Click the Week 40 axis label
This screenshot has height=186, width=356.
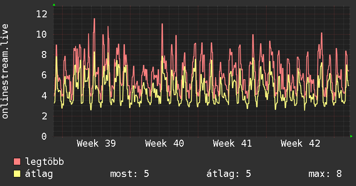pos(164,144)
